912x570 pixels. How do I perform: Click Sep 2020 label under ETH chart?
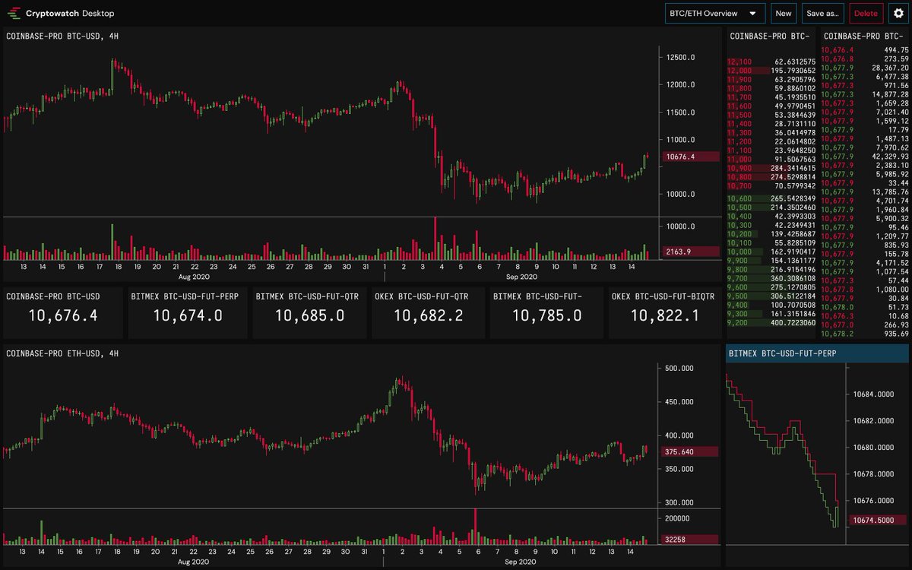[x=520, y=561]
